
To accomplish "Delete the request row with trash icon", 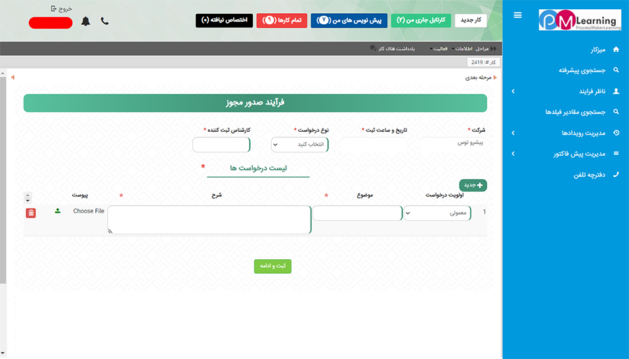I will click(x=31, y=213).
